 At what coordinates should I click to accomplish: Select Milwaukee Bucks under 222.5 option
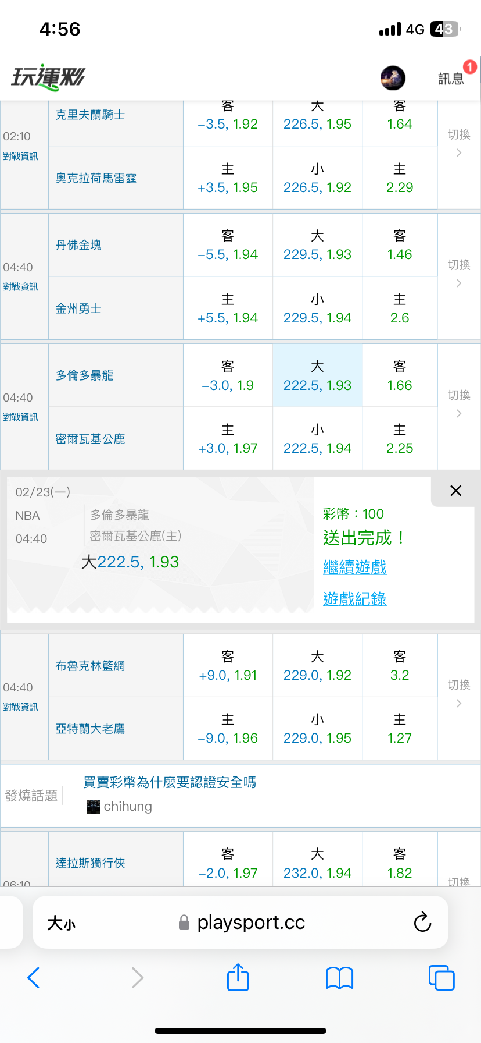[317, 439]
